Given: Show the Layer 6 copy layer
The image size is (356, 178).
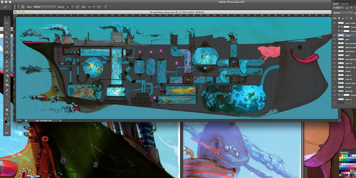Looking at the screenshot, I should (334, 83).
